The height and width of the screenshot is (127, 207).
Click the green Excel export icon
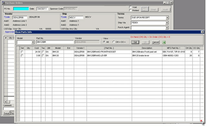click(x=164, y=42)
